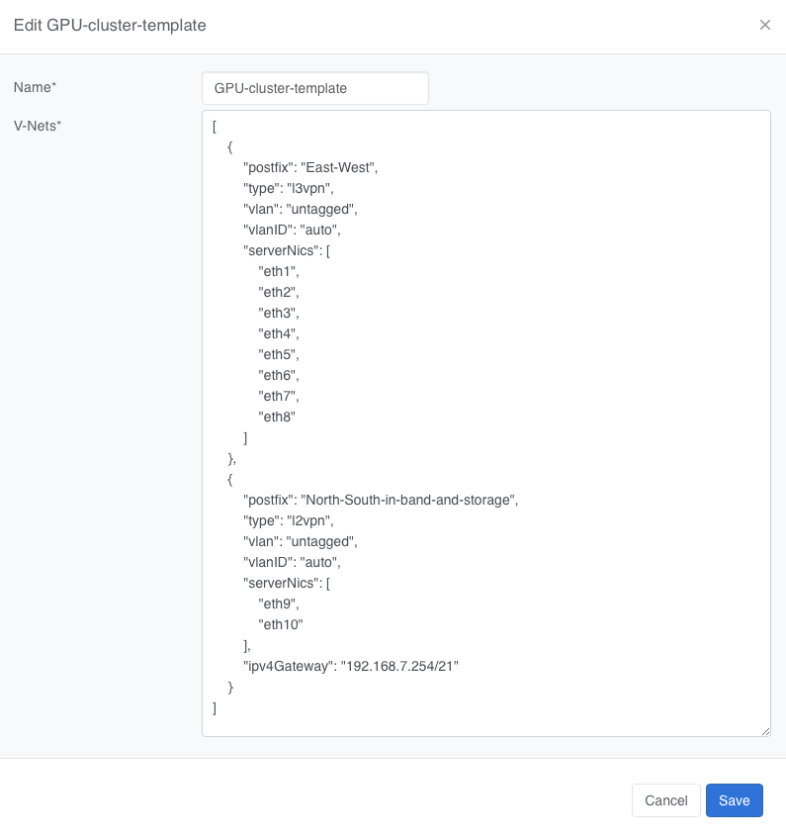Place cursor on the "eth8" line

[277, 417]
